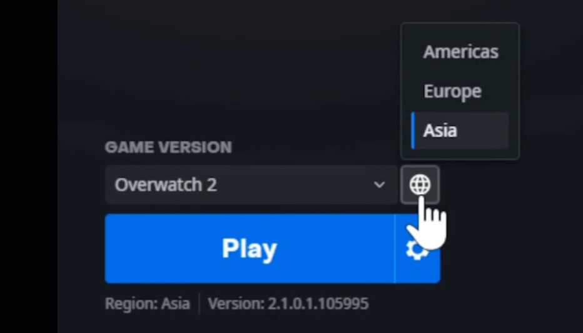The image size is (583, 333).
Task: Click the GAME VERSION heading label
Action: (x=168, y=147)
